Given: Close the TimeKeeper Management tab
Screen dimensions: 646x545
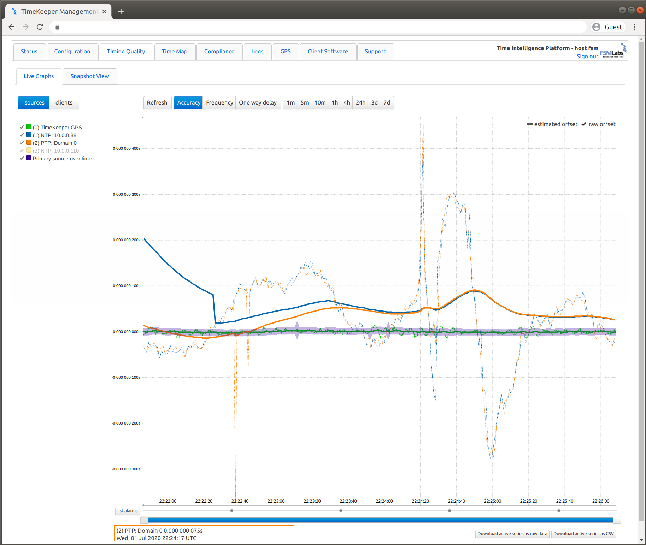Looking at the screenshot, I should 104,11.
